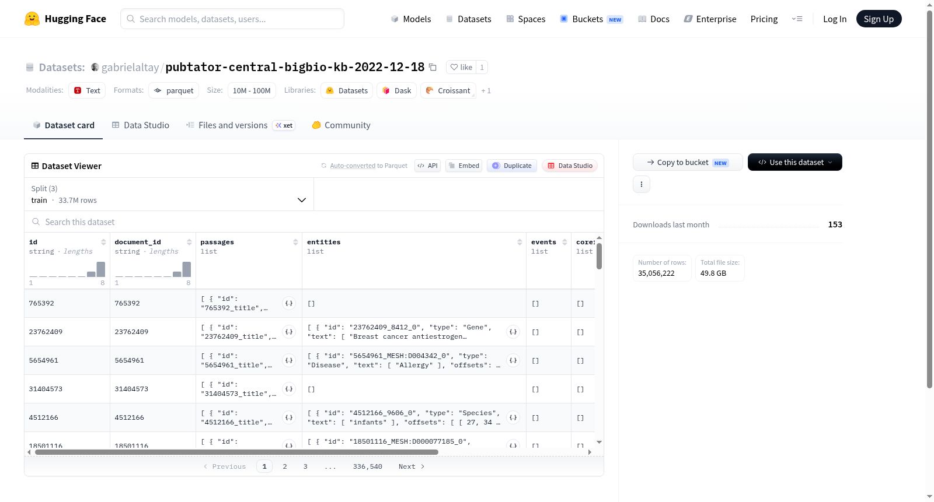The height and width of the screenshot is (502, 934).
Task: Open the Use this dataset dropdown
Action: pyautogui.click(x=795, y=162)
